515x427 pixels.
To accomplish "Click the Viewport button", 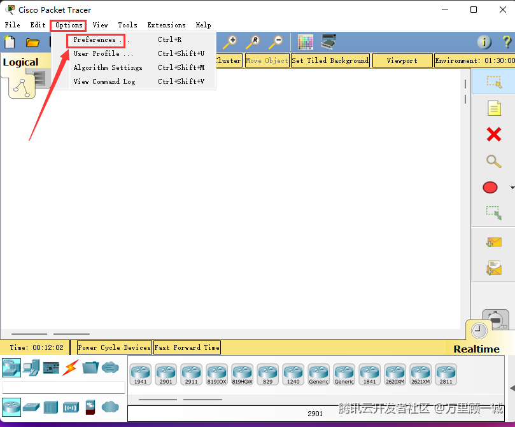I will (402, 60).
